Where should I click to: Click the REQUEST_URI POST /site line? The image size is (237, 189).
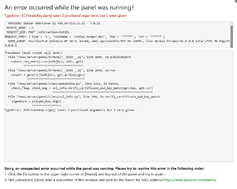tap(38, 32)
